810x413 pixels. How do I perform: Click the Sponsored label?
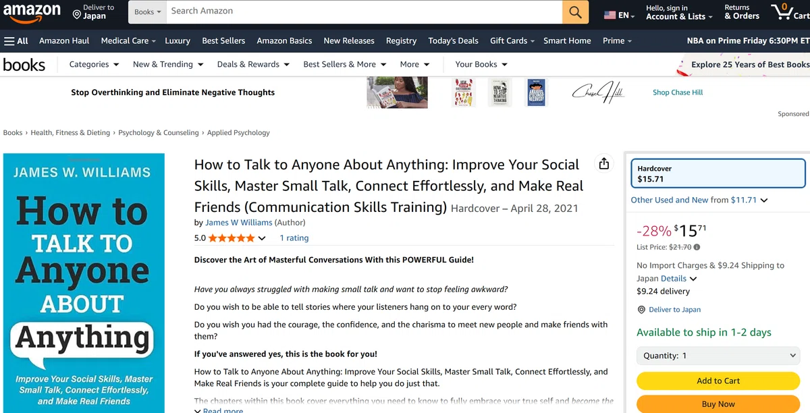pyautogui.click(x=793, y=114)
